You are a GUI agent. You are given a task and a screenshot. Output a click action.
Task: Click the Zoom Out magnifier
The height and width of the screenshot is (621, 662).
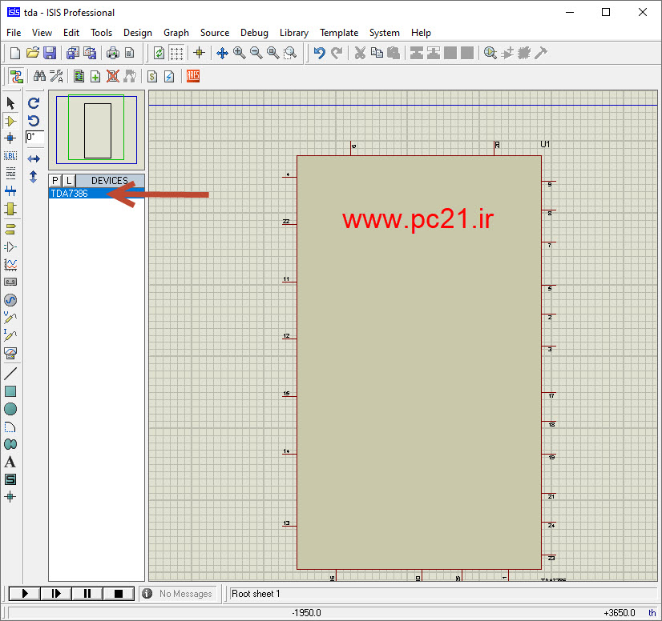tap(256, 53)
